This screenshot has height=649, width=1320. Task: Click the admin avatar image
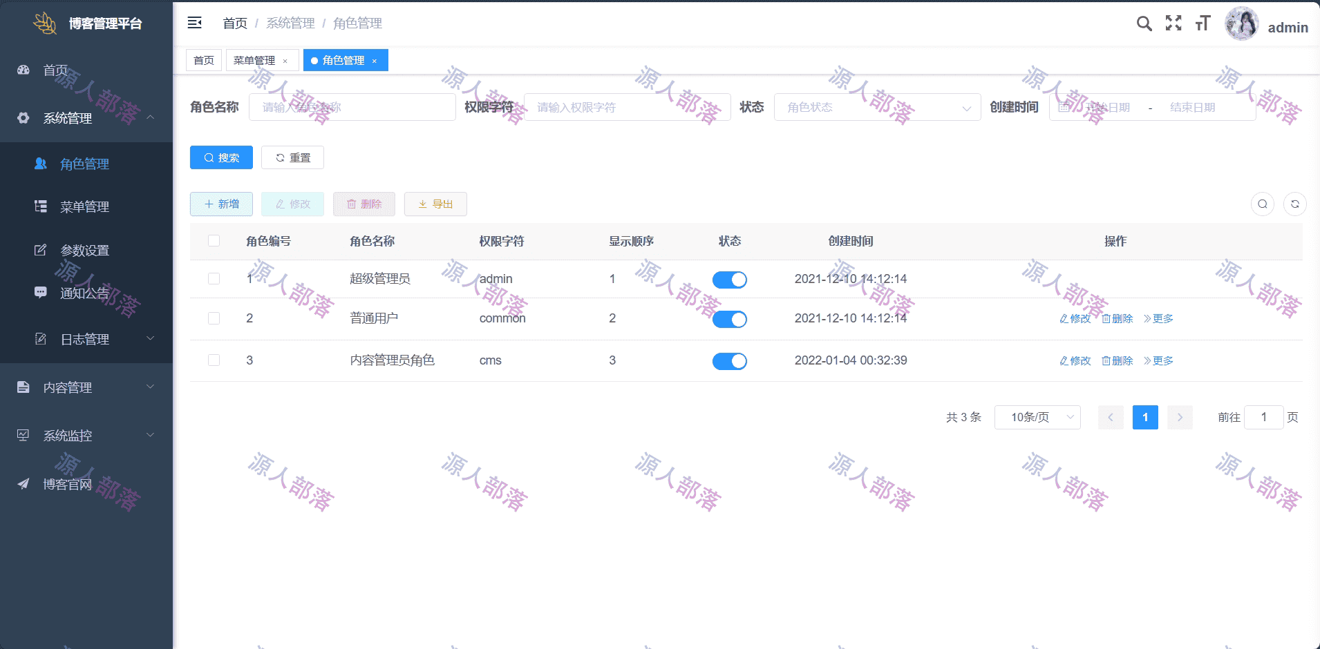pyautogui.click(x=1242, y=24)
